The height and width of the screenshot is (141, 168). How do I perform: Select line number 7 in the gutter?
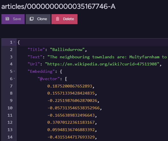(x=11, y=86)
